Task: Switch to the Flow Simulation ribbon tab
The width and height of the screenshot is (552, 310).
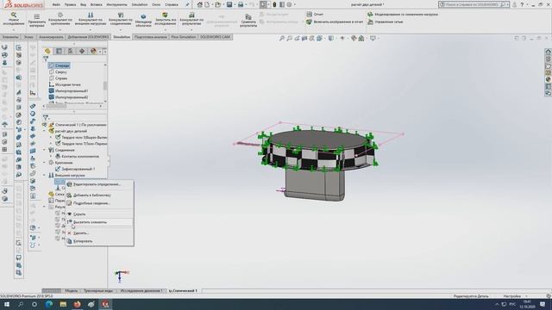Action: point(183,37)
